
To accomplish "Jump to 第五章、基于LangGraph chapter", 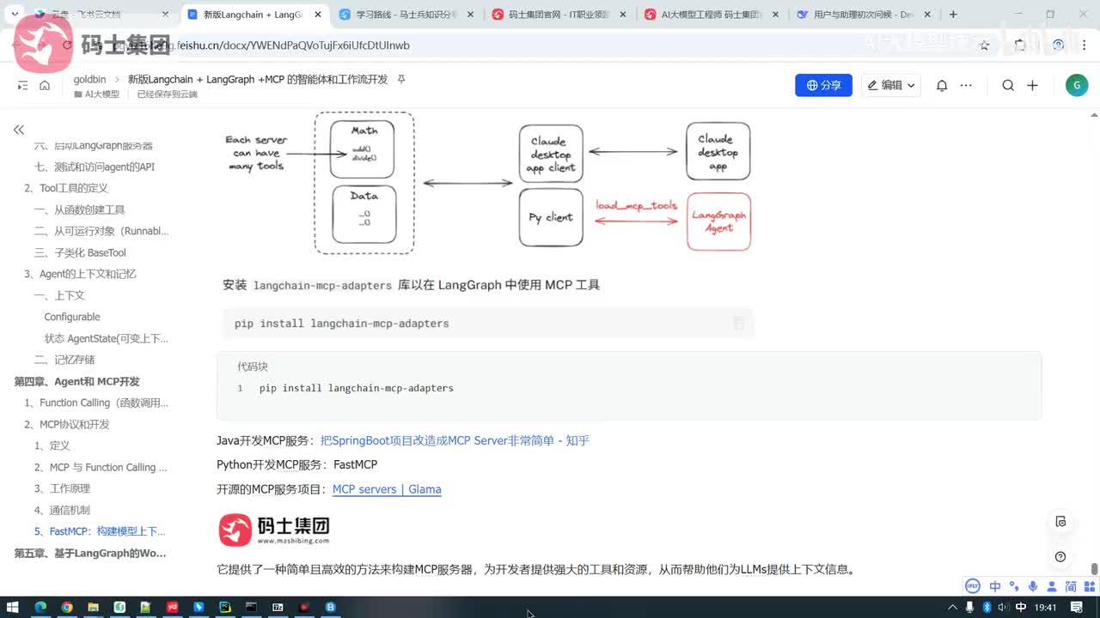I will pos(90,553).
